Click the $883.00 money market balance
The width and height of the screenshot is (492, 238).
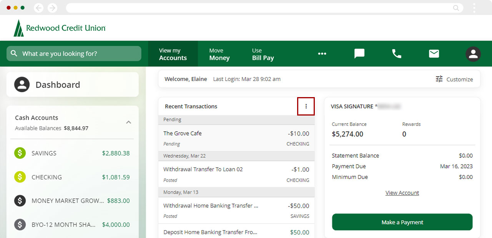click(118, 201)
